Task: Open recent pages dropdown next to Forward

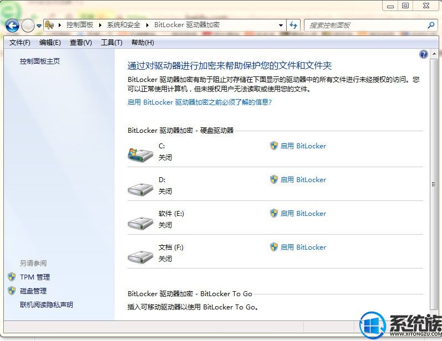Action: point(39,26)
